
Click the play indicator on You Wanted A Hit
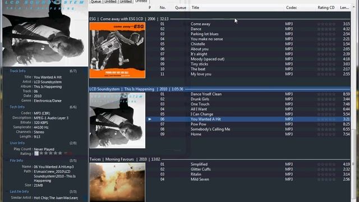[x=150, y=119]
